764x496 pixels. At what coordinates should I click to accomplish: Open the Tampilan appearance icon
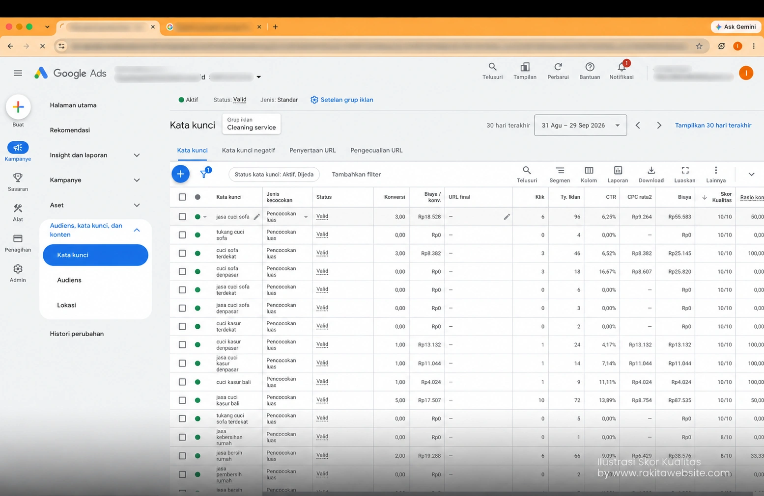coord(525,67)
